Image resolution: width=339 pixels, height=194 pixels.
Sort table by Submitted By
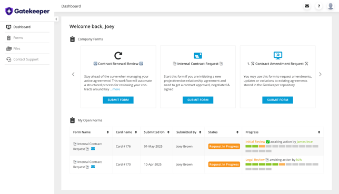pyautogui.click(x=200, y=132)
